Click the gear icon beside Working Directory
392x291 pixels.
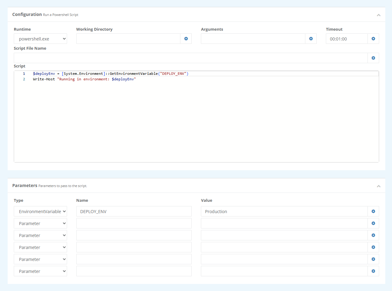pyautogui.click(x=186, y=39)
